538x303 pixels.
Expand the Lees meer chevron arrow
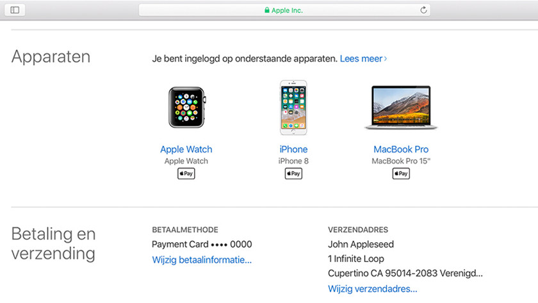click(386, 59)
